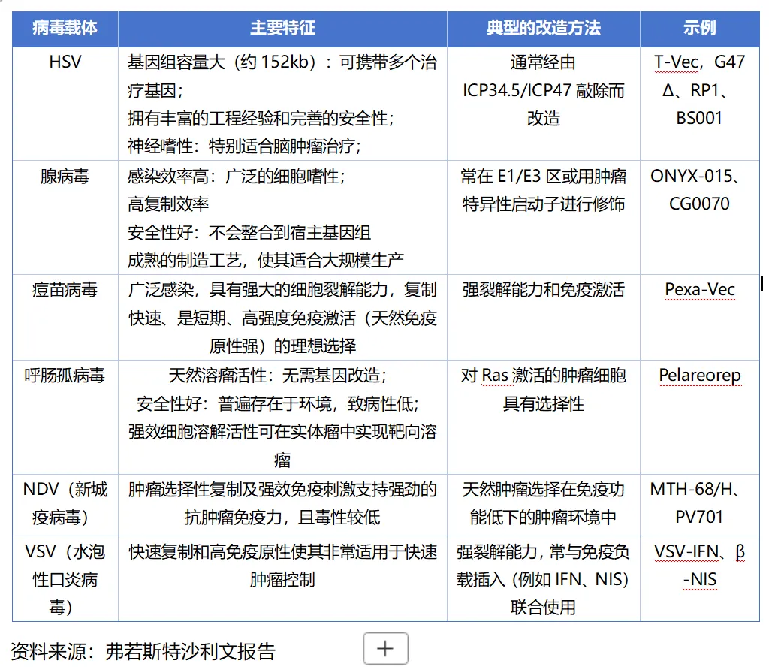Click the 安全性好：普遍存在于环境 line

point(278,404)
